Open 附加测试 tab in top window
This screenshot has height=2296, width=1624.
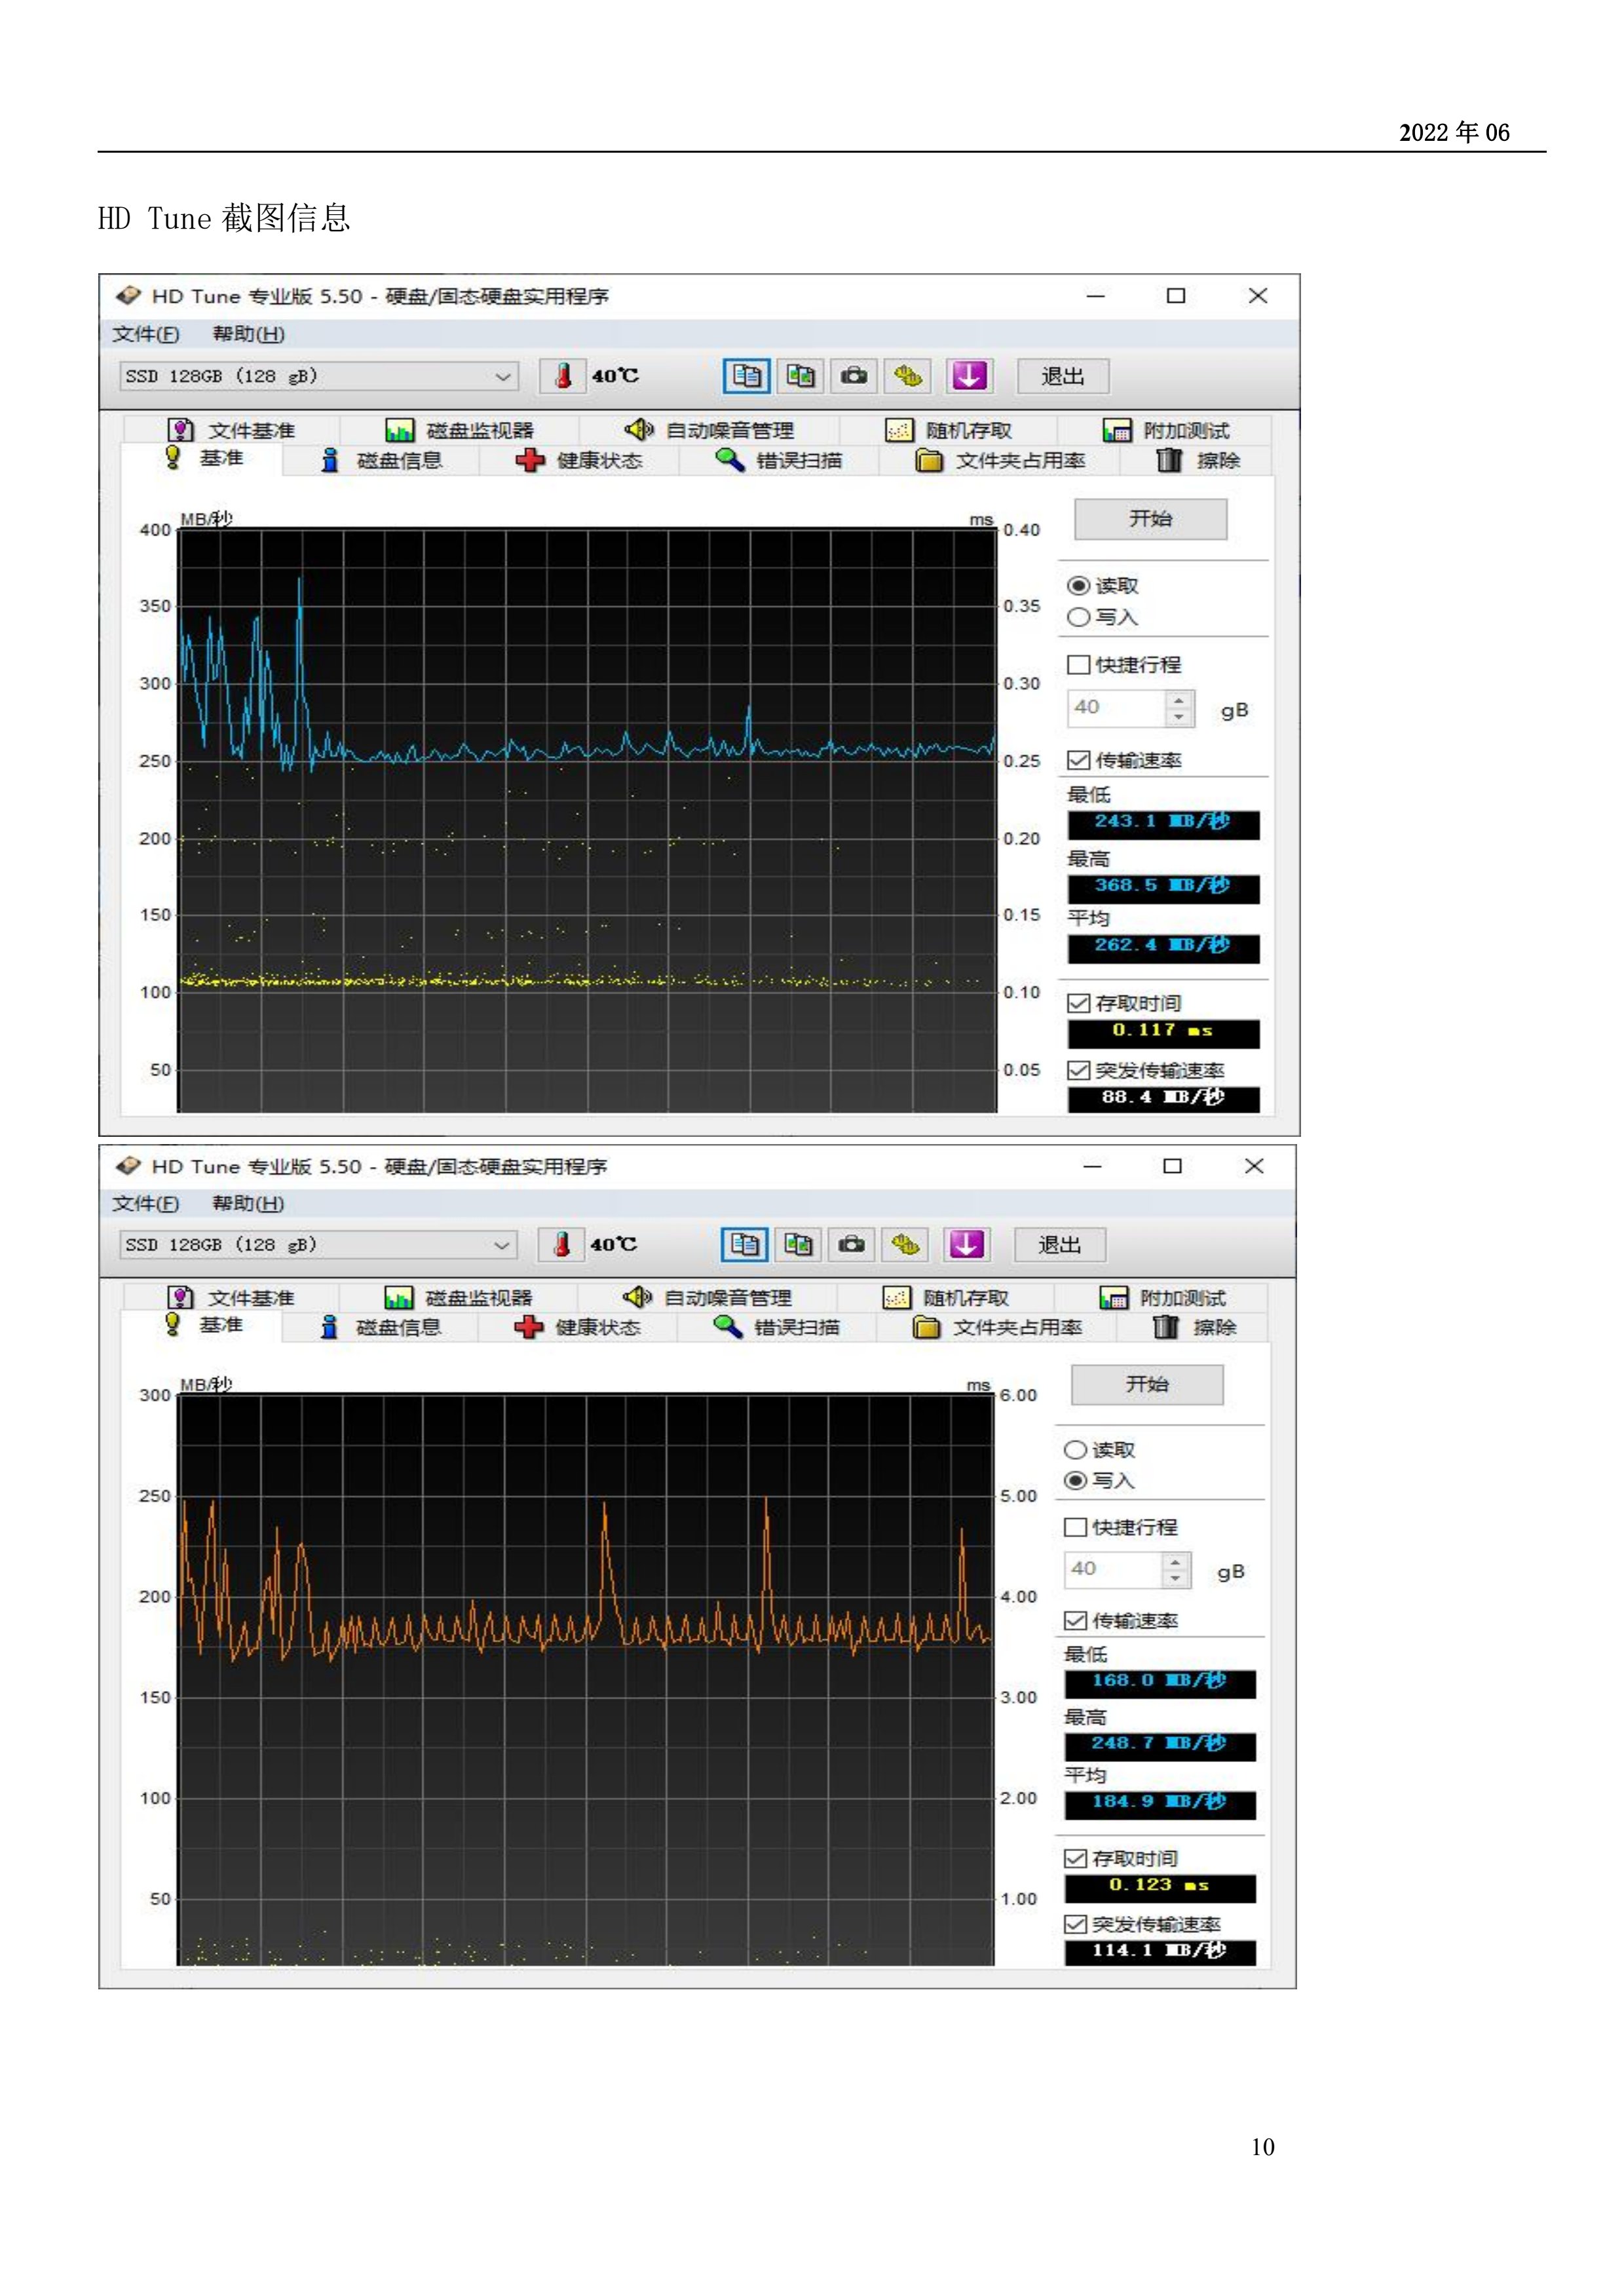pos(1166,430)
